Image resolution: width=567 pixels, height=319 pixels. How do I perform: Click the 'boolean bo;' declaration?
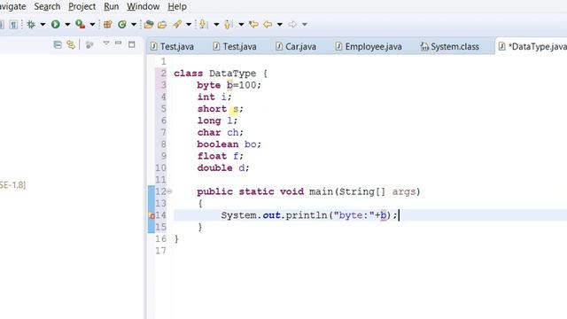pos(229,144)
